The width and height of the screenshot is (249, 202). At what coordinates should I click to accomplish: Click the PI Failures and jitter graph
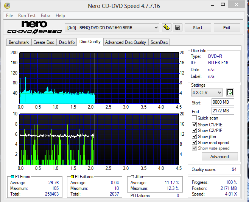coord(99,139)
